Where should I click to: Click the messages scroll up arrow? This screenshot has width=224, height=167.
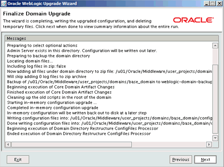point(215,46)
